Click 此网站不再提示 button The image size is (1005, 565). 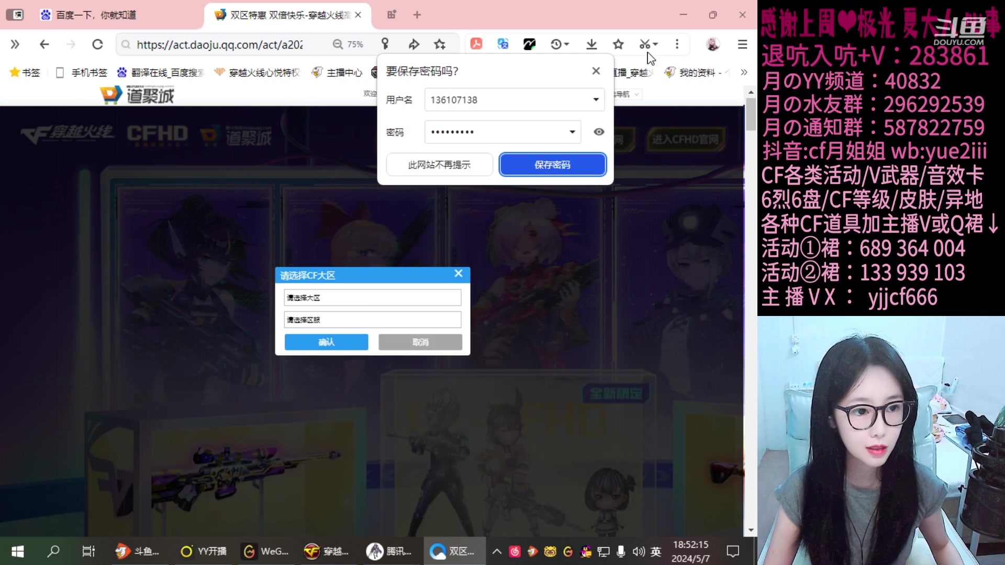[440, 165]
